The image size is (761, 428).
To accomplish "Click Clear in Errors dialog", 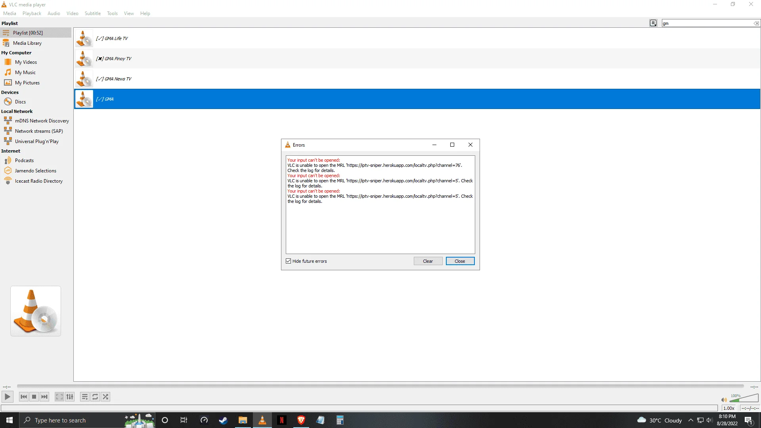I will tap(428, 261).
